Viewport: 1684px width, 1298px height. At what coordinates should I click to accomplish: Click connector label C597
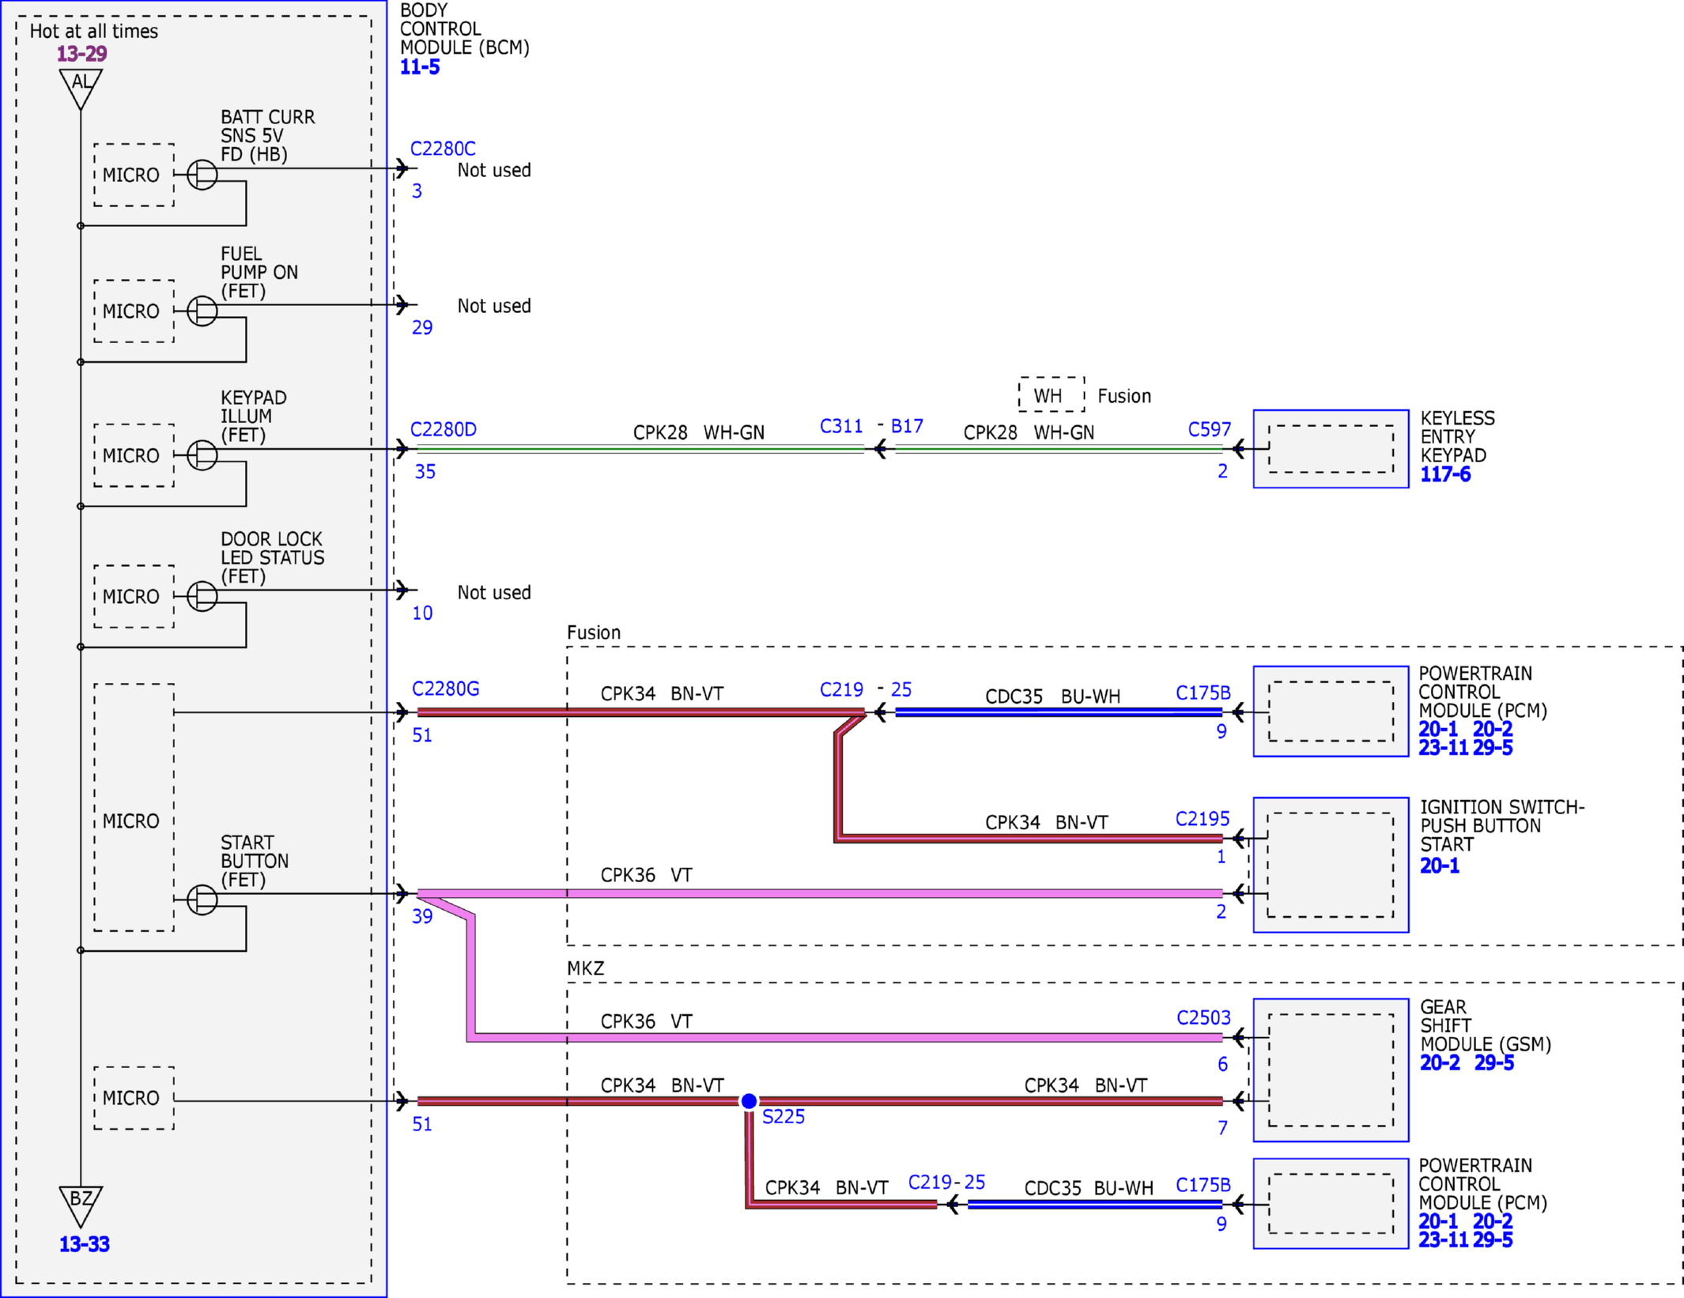click(1210, 429)
